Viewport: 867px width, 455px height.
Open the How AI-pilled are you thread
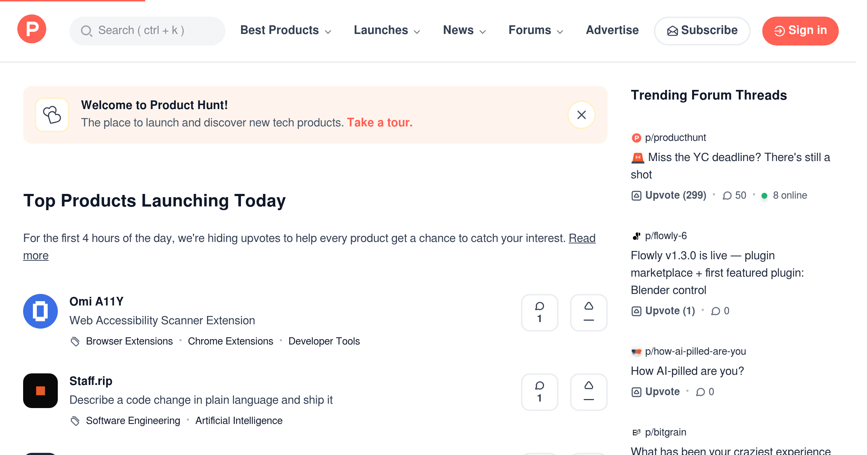[687, 371]
